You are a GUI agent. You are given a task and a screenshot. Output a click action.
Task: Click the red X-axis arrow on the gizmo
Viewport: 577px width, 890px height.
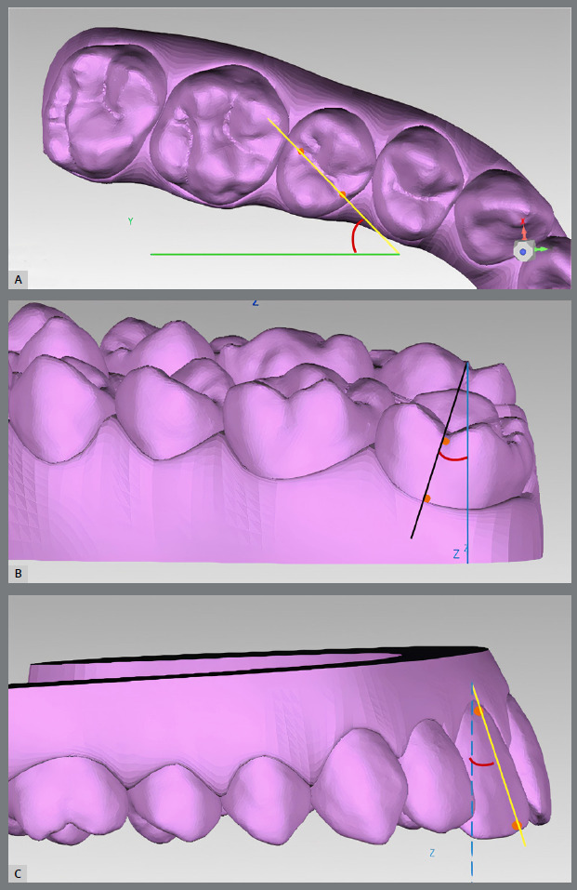pyautogui.click(x=523, y=229)
